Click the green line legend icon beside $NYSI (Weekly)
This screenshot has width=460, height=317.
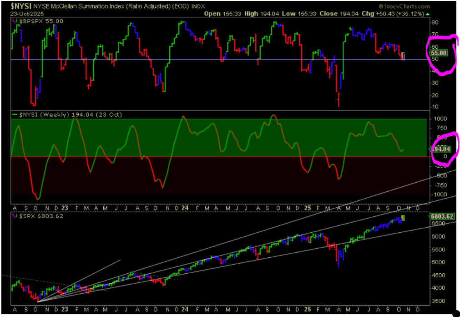tap(15, 115)
